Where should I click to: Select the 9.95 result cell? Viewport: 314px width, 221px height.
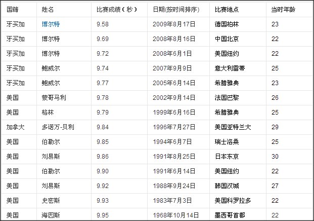click(x=103, y=215)
